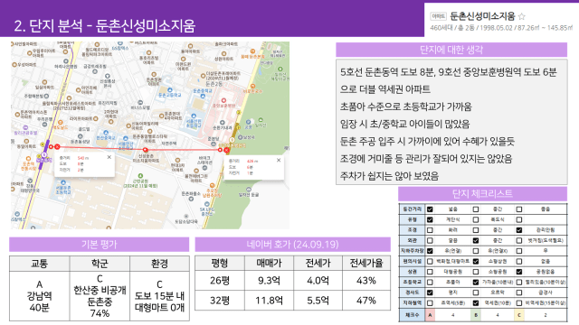Click the 중앙보훈병원 hospital marker on the map
579x325 pixels.
[223, 100]
